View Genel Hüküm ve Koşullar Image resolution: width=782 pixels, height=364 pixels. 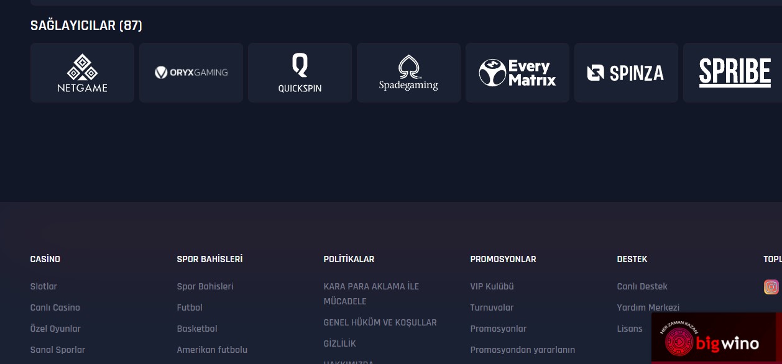tap(380, 322)
